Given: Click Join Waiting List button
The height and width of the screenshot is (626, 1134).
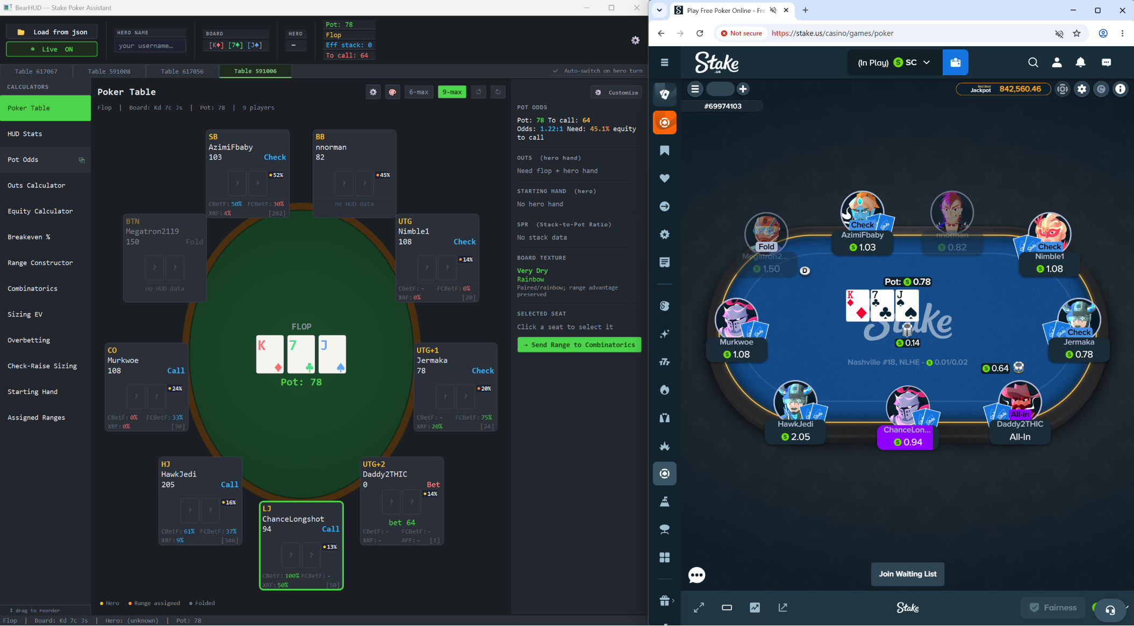Looking at the screenshot, I should pyautogui.click(x=908, y=574).
